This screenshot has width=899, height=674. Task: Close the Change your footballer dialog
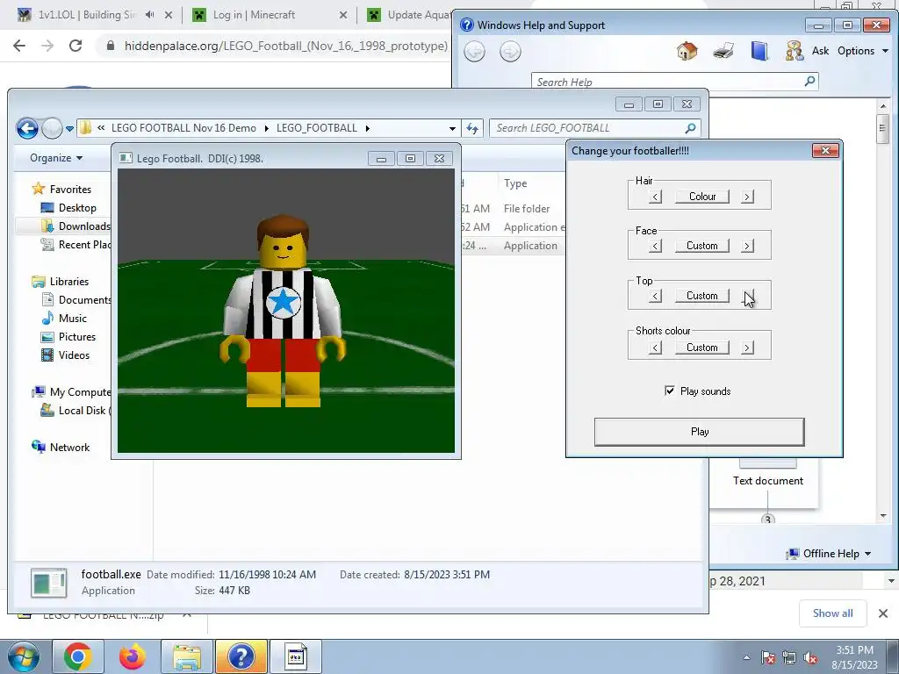pyautogui.click(x=825, y=150)
